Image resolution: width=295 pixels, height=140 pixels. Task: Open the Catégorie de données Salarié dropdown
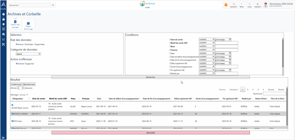(28, 54)
